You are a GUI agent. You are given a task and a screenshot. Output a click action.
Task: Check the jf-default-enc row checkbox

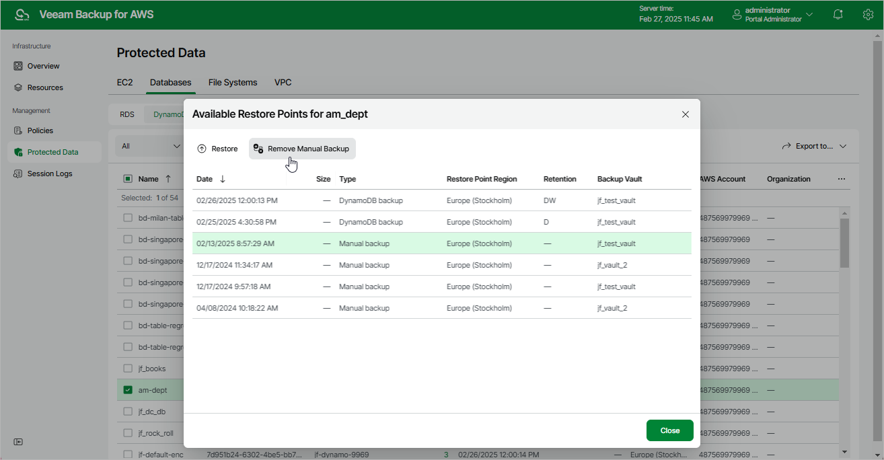(x=128, y=455)
